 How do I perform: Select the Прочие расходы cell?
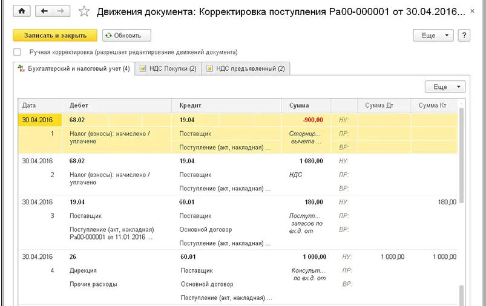93,284
